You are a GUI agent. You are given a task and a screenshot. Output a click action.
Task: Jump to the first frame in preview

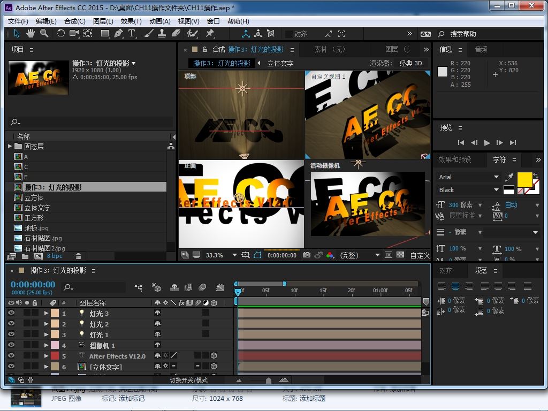point(461,142)
